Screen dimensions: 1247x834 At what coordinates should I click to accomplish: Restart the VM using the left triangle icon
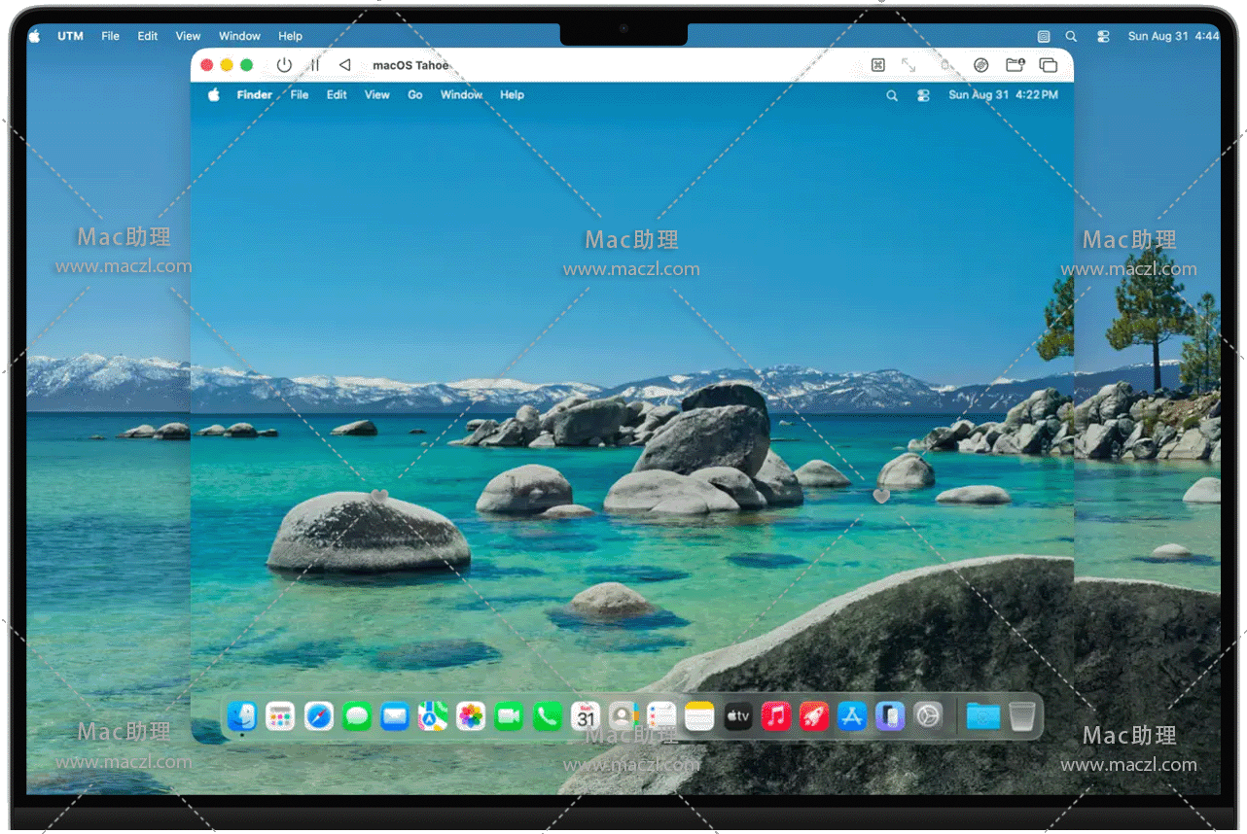point(344,65)
